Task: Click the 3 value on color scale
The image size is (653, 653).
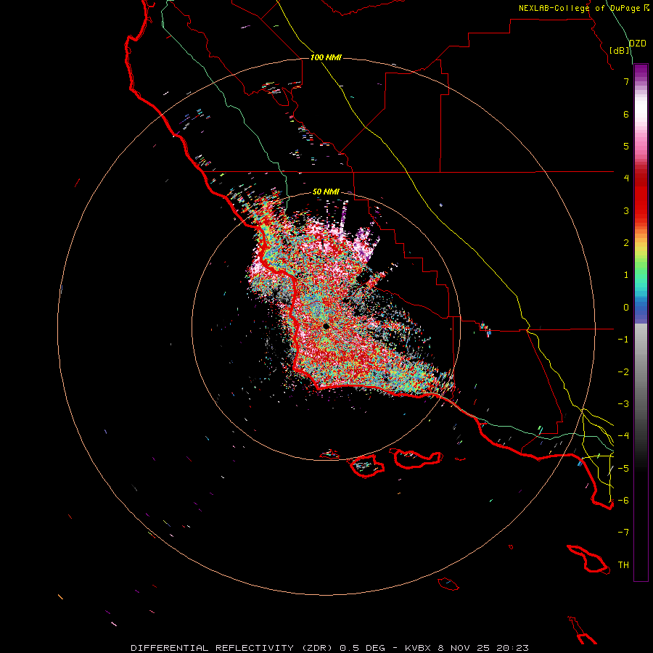Action: click(x=626, y=210)
